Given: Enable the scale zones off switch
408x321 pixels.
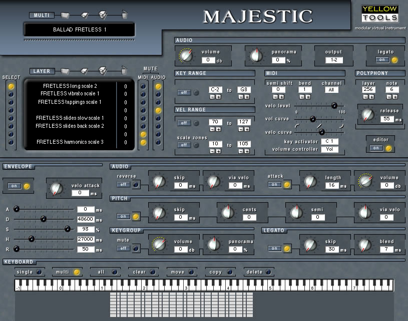Looking at the screenshot, I should (x=184, y=145).
